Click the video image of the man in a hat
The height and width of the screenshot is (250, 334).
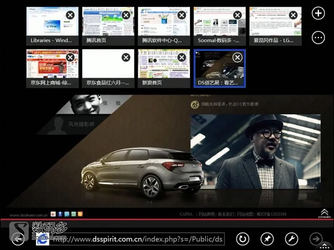click(256, 152)
